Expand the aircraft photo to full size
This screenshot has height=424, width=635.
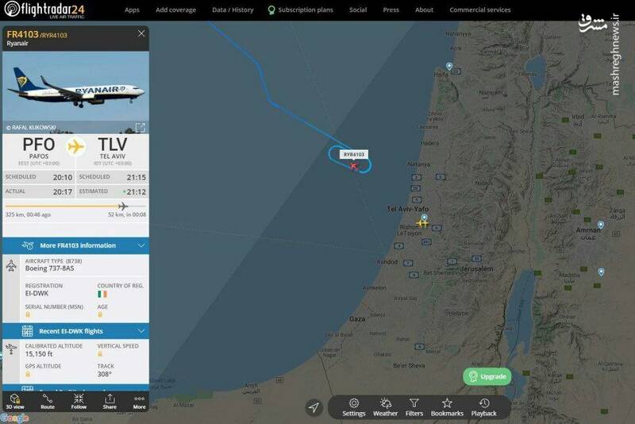coord(140,128)
